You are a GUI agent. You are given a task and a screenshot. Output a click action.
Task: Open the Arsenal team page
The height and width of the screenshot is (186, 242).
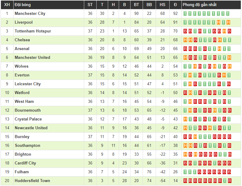(22, 49)
